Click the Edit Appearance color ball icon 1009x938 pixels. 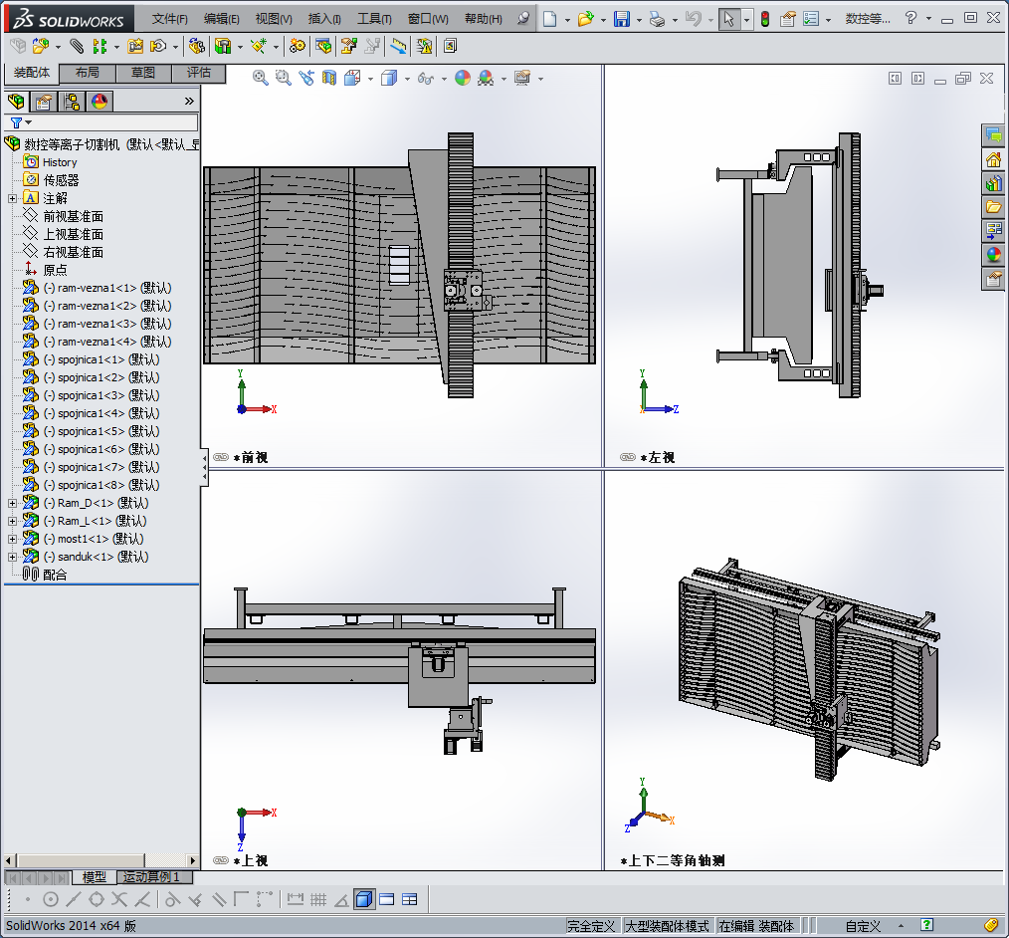pos(463,78)
